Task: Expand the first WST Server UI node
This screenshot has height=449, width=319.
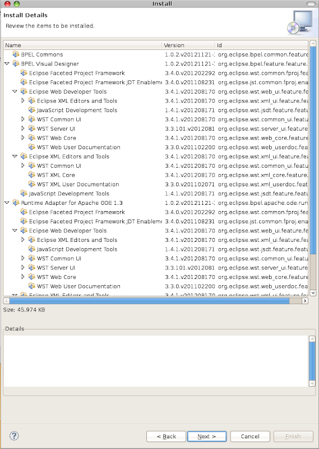Action: tap(23, 129)
